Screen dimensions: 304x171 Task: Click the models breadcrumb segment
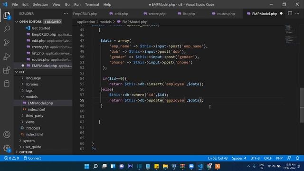pos(105,22)
